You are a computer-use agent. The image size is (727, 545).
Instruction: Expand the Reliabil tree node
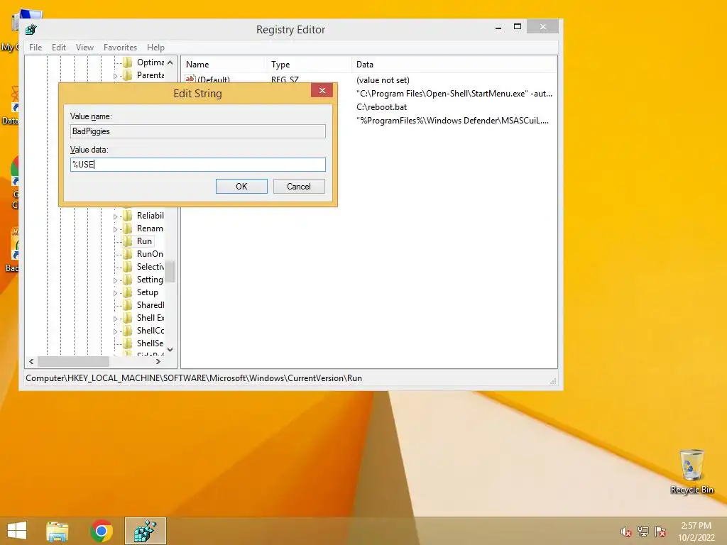116,216
